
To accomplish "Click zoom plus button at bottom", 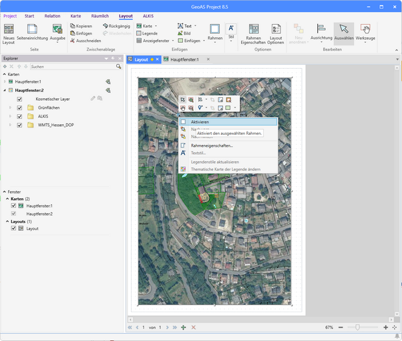I will [385, 328].
